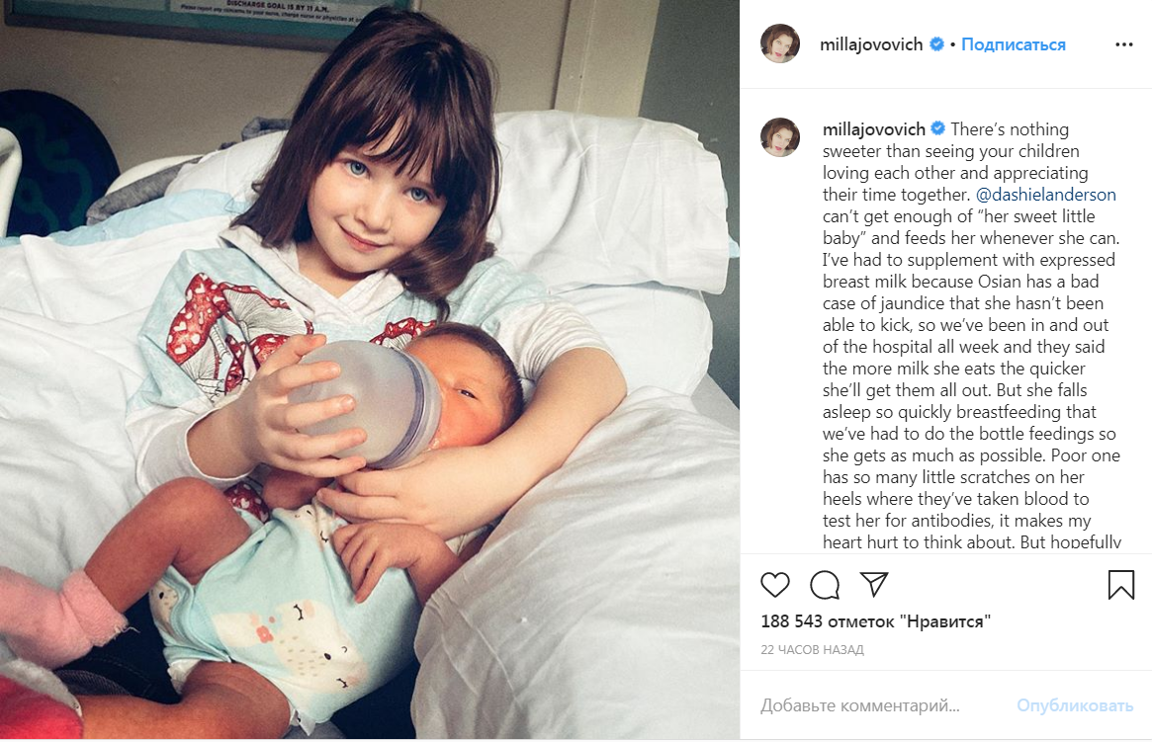
Task: Follow the account via Подписаться
Action: pos(1014,44)
